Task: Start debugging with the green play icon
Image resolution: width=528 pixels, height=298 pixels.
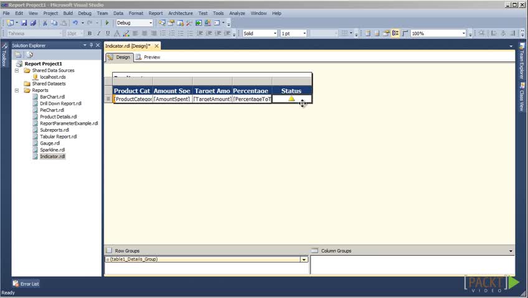Action: click(107, 23)
